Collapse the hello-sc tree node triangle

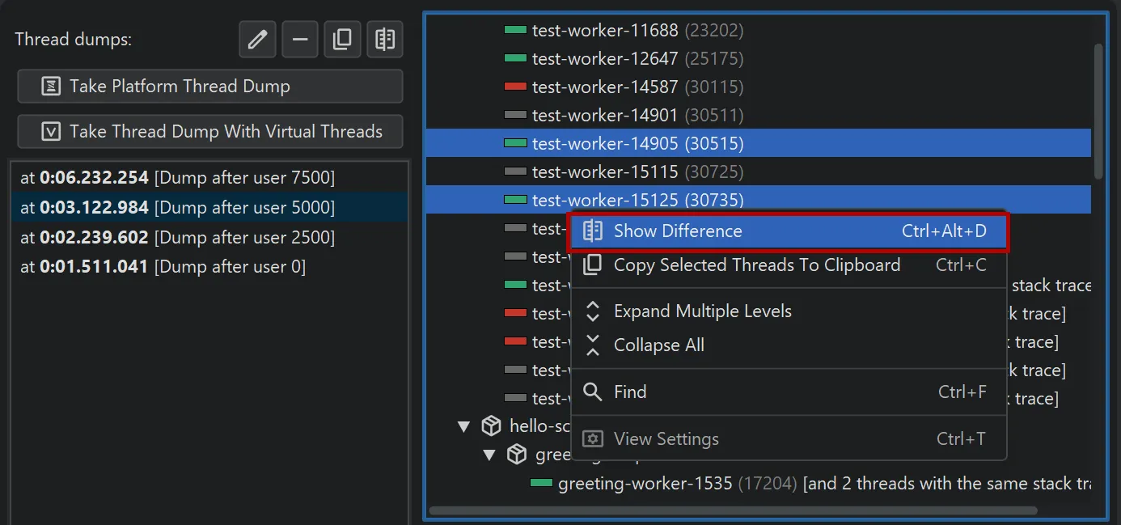click(x=463, y=426)
